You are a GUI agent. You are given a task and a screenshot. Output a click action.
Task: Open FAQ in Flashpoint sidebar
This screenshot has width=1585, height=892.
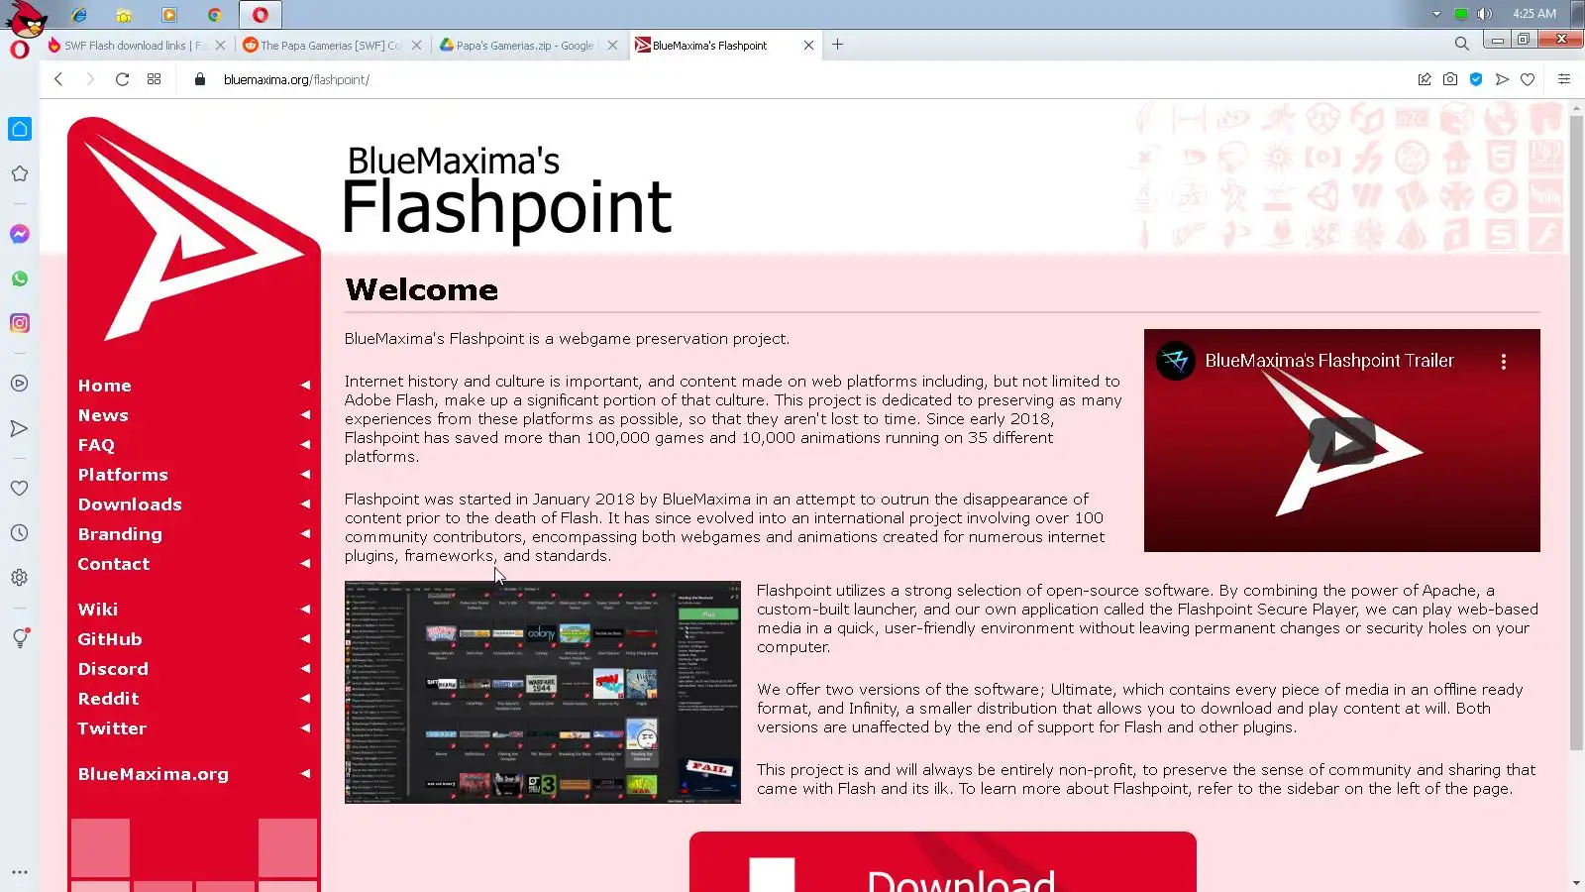[96, 445]
